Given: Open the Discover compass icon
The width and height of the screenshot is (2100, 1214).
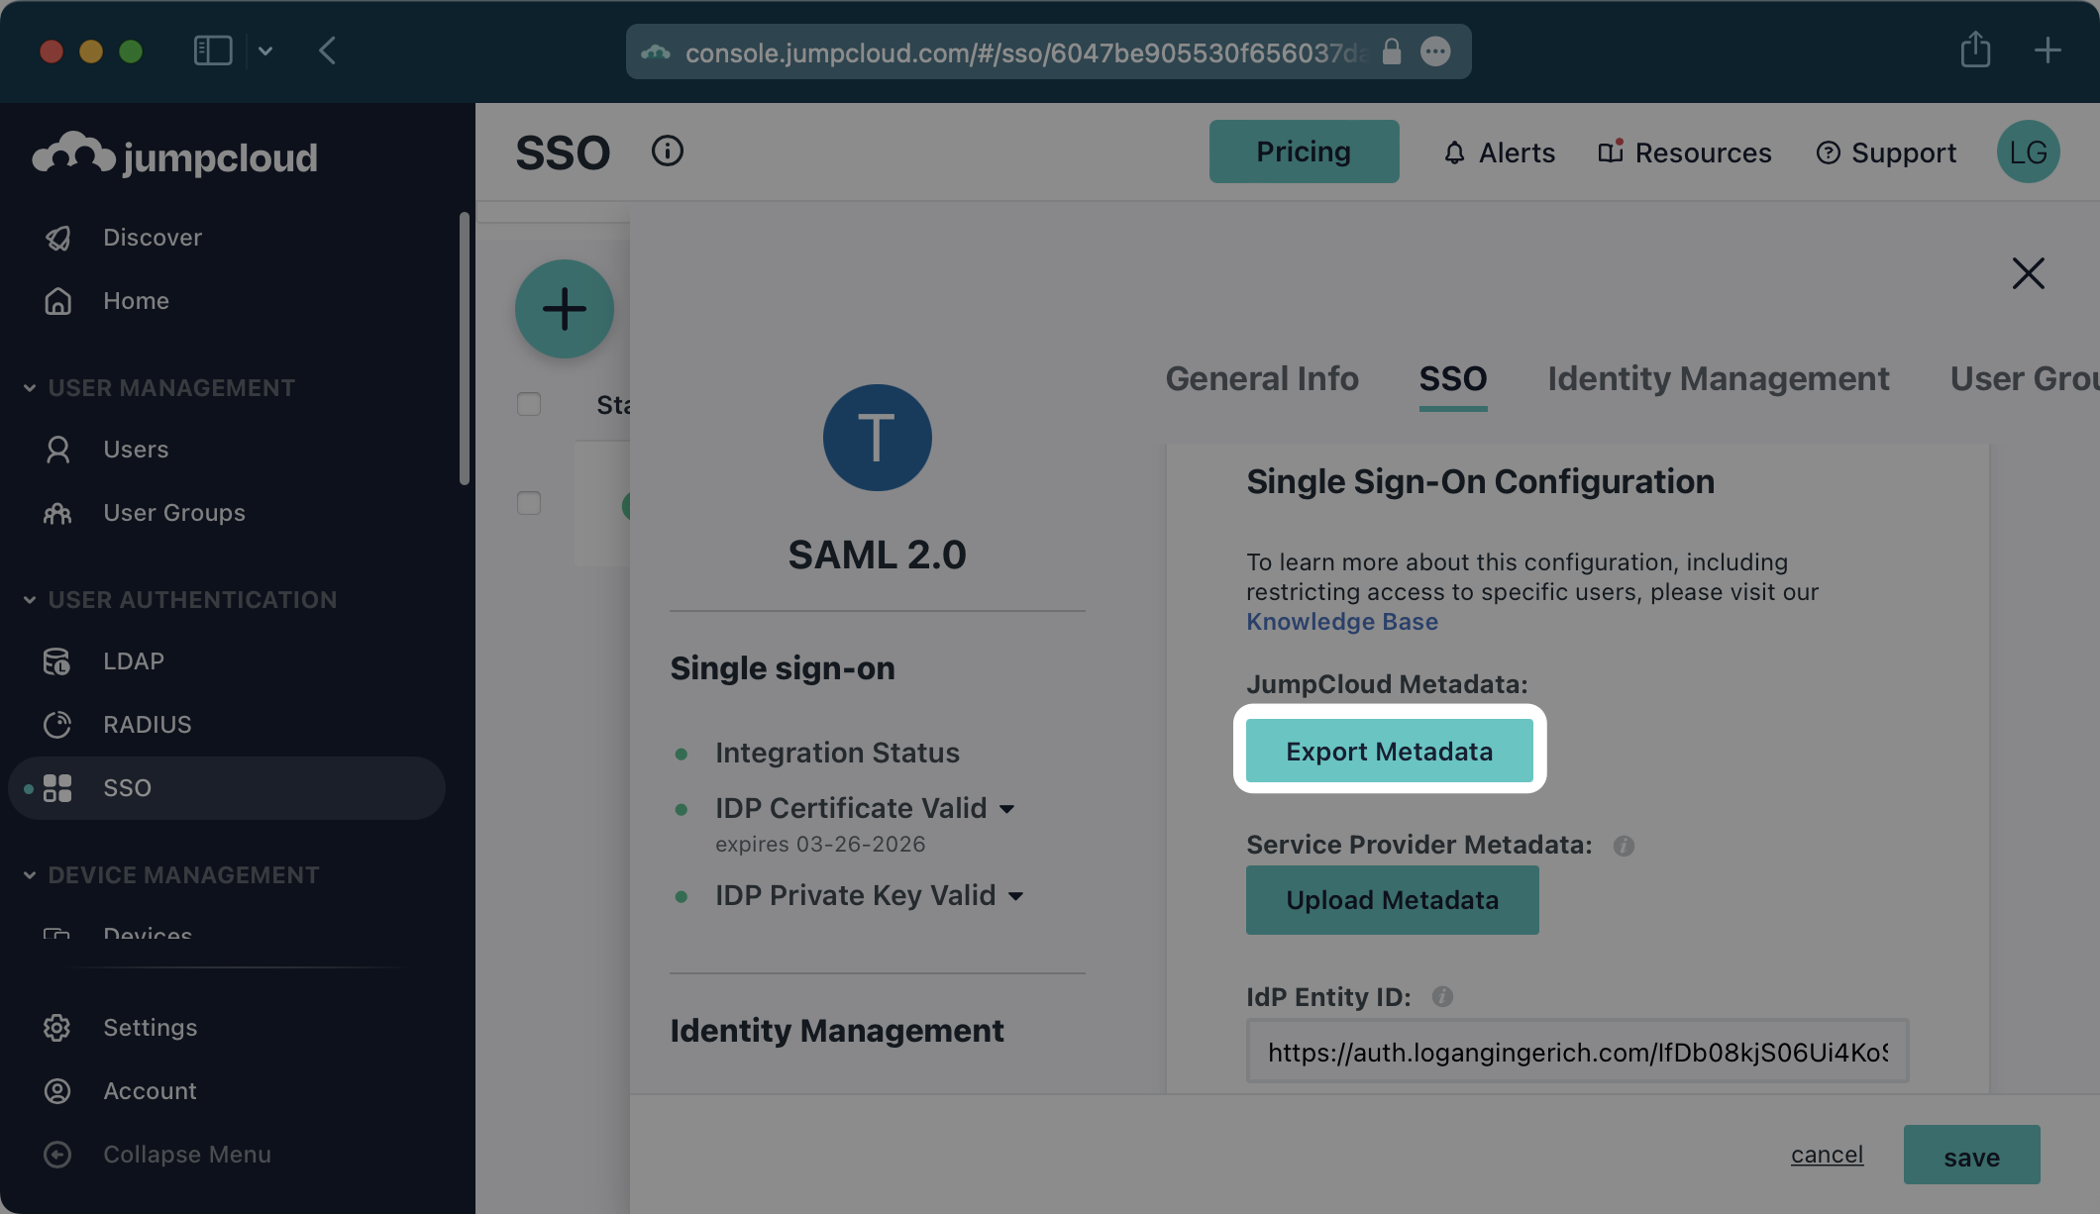Looking at the screenshot, I should coord(58,237).
